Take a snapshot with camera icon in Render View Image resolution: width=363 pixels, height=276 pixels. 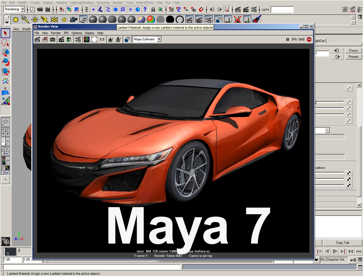coord(53,39)
